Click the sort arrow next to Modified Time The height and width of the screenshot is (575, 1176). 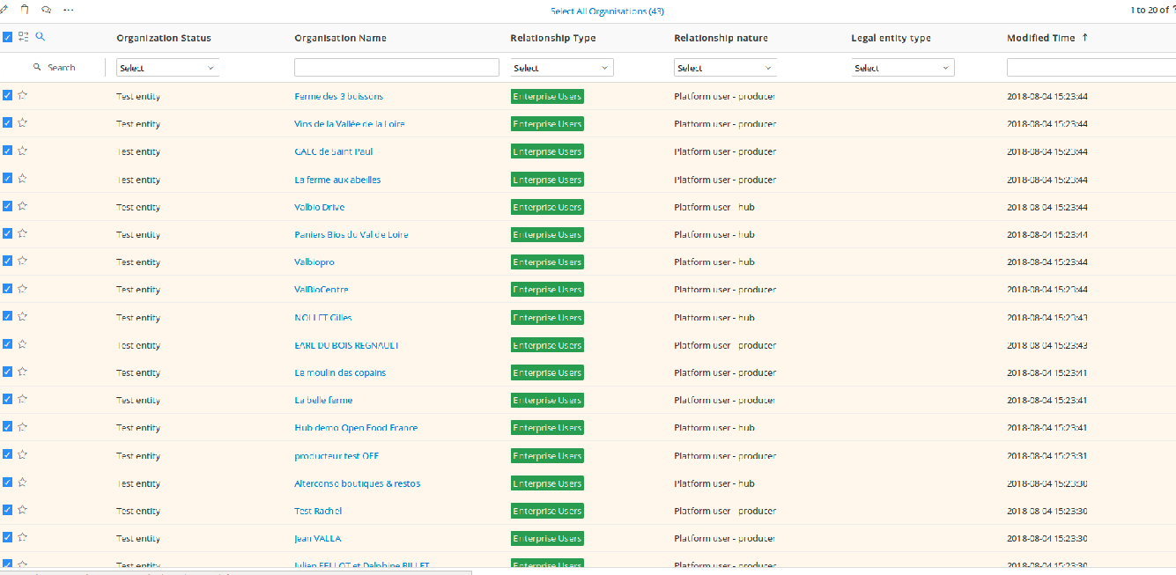(x=1084, y=38)
